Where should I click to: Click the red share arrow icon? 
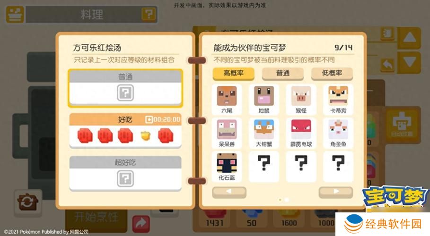click(141, 223)
